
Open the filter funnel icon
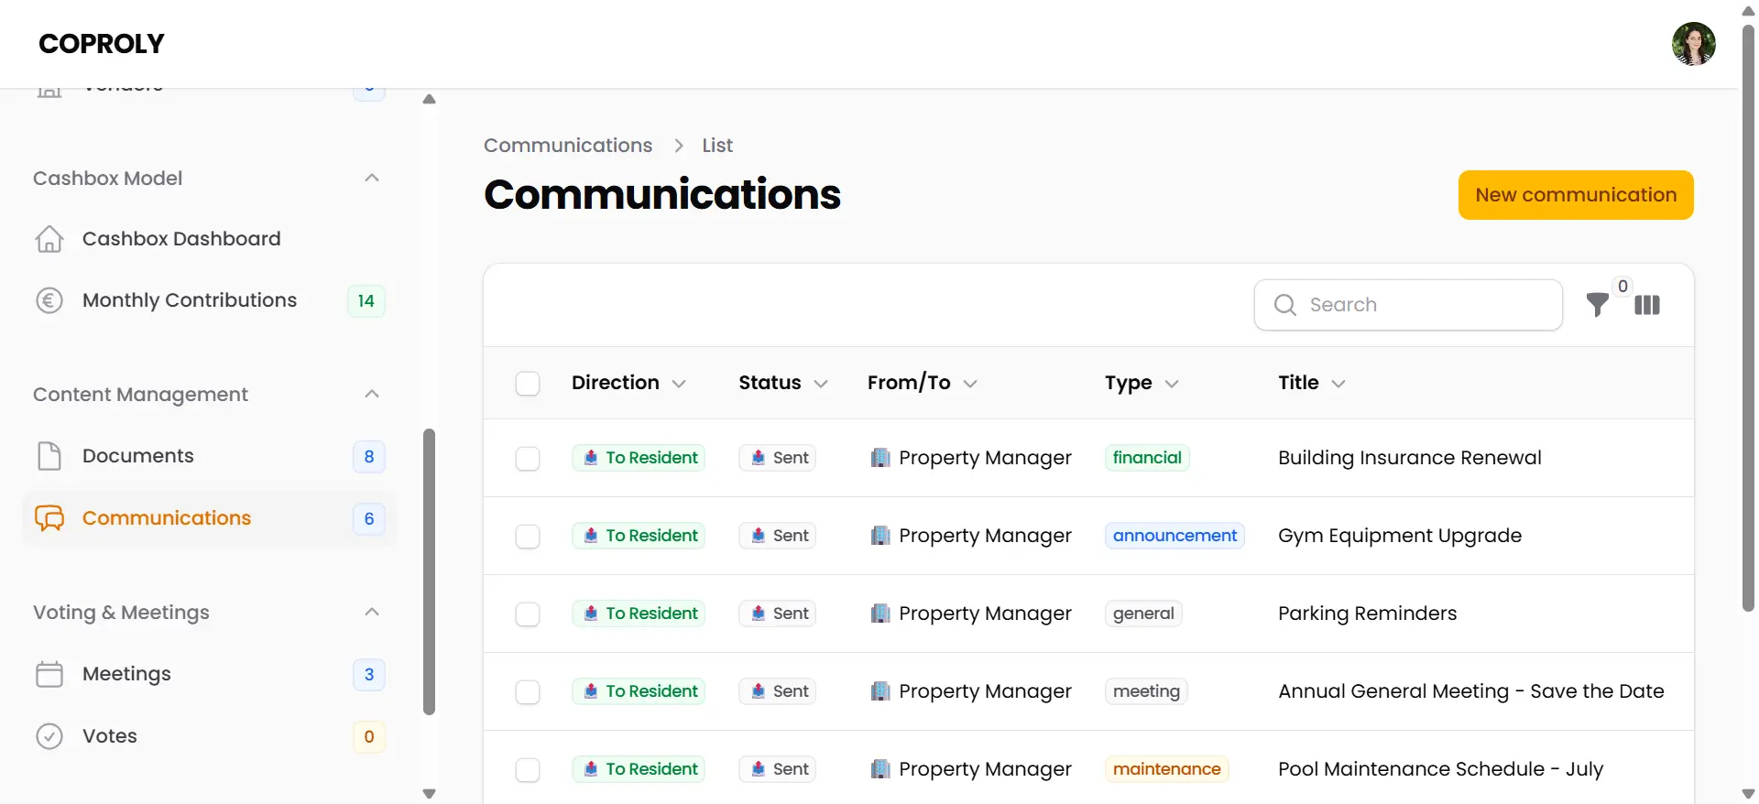pyautogui.click(x=1597, y=305)
